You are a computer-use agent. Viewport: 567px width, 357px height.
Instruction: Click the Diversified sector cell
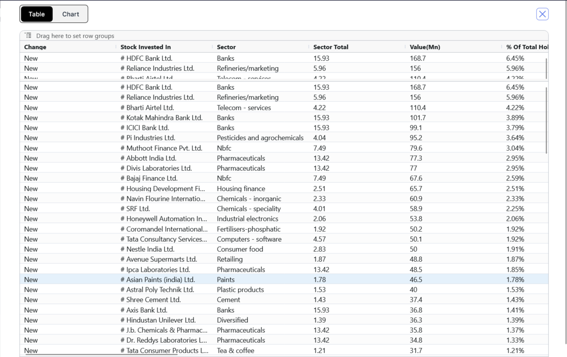pyautogui.click(x=261, y=320)
